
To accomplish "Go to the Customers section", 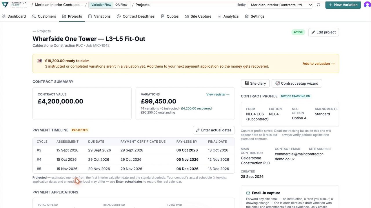I will [44, 16].
